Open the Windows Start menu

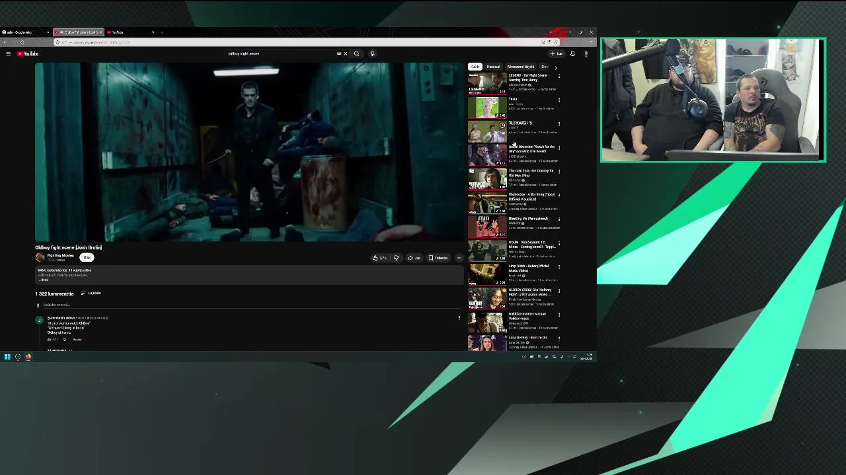click(x=7, y=357)
